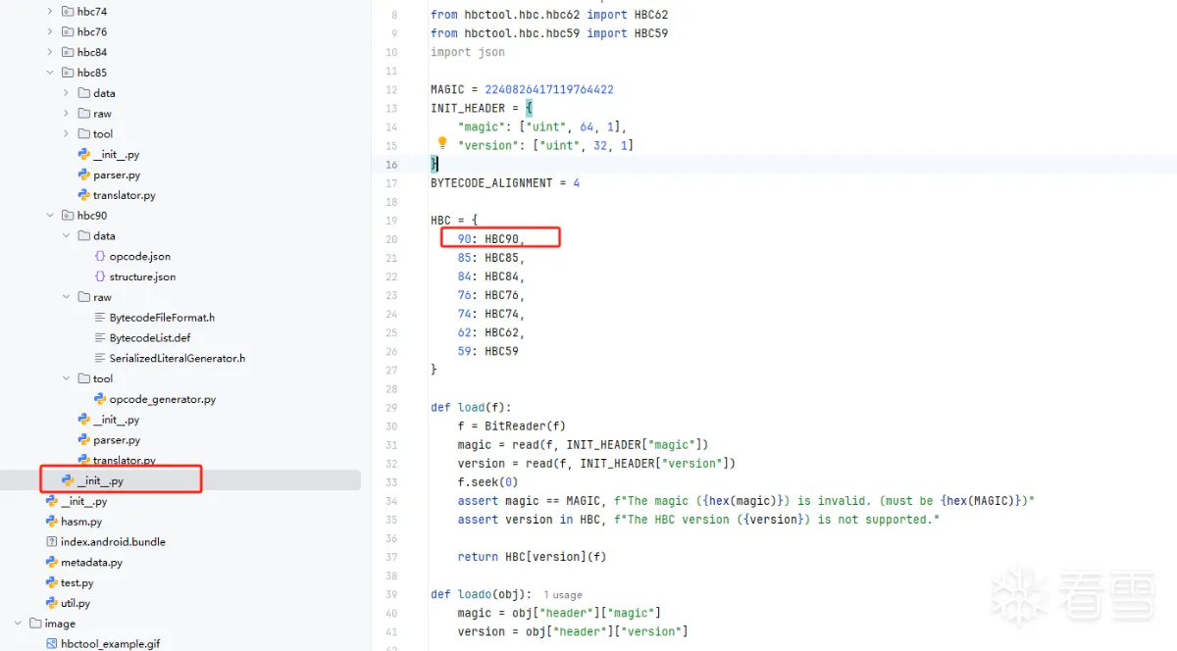Click the Python icon of util.py
Viewport: 1177px width, 651px height.
tap(52, 604)
